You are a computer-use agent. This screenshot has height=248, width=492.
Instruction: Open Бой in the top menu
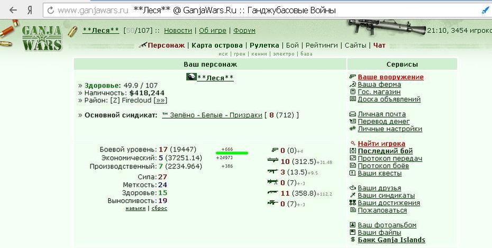(292, 45)
